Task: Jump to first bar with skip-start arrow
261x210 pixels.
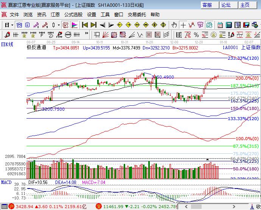Action: [85, 25]
